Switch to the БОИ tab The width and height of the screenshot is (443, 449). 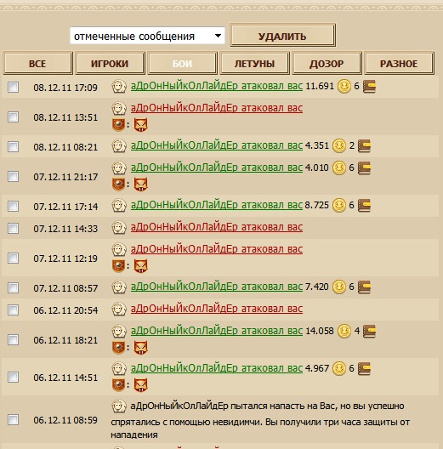pos(182,63)
